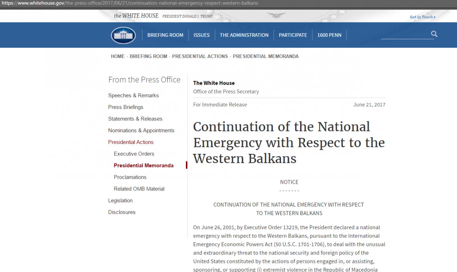Screen dimensions: 457x272
Task: Open Presidential Memoranda in sidebar
Action: pos(144,166)
